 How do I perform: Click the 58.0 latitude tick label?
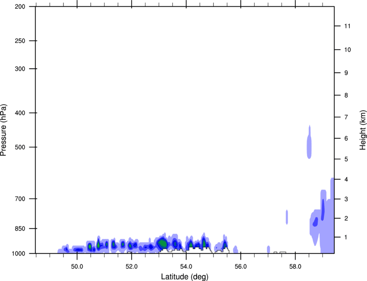click(x=295, y=267)
